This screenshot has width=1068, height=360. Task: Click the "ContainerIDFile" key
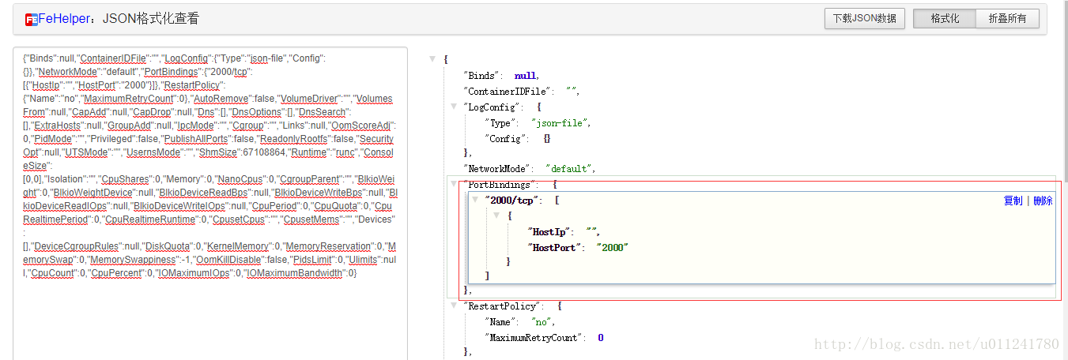[509, 92]
